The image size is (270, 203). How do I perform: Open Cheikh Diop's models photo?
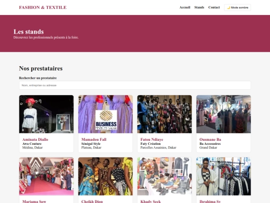[x=105, y=176]
